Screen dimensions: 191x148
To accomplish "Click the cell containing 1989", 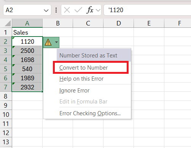I will click(x=27, y=78).
